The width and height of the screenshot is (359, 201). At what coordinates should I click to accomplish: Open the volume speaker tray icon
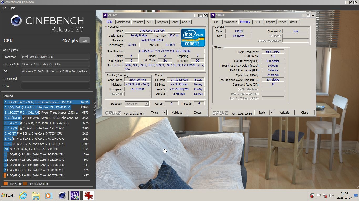pyautogui.click(x=331, y=196)
